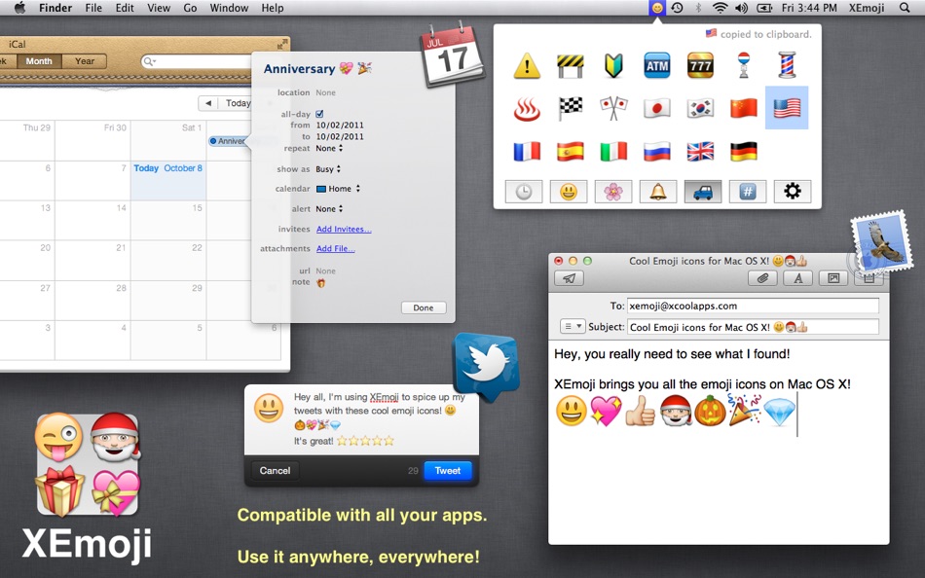
Task: Switch to the symbols hash emoji tab
Action: (748, 192)
